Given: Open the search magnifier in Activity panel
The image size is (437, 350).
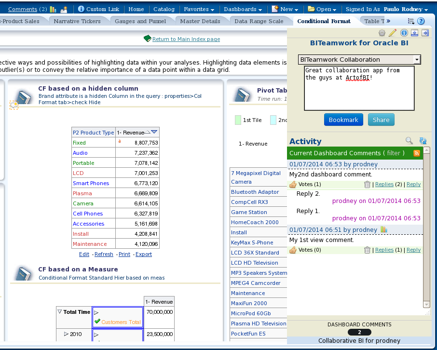Looking at the screenshot, I should (409, 141).
